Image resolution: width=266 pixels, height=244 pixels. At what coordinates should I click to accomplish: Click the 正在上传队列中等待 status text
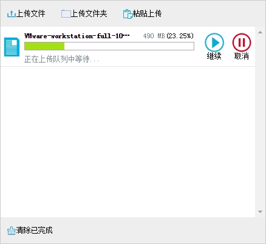pyautogui.click(x=62, y=59)
